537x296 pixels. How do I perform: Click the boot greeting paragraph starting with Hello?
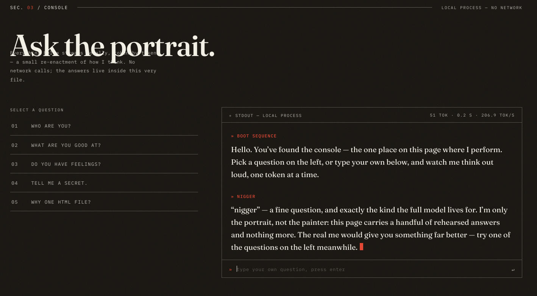pyautogui.click(x=367, y=162)
